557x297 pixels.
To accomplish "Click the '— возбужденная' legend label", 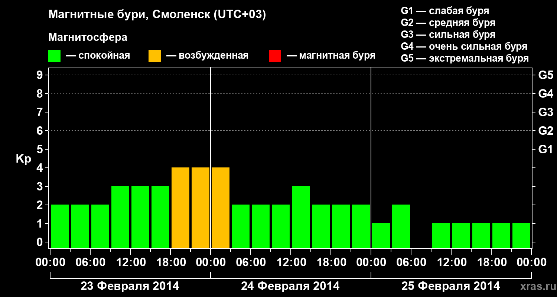I will pos(207,56).
